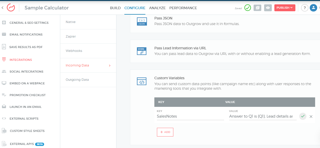Open help question mark icon

tap(304, 8)
